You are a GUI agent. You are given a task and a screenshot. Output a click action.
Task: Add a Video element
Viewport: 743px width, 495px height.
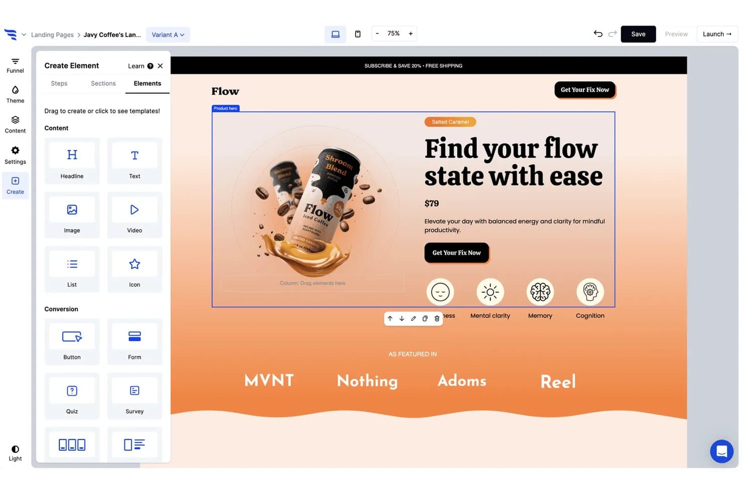click(x=135, y=215)
